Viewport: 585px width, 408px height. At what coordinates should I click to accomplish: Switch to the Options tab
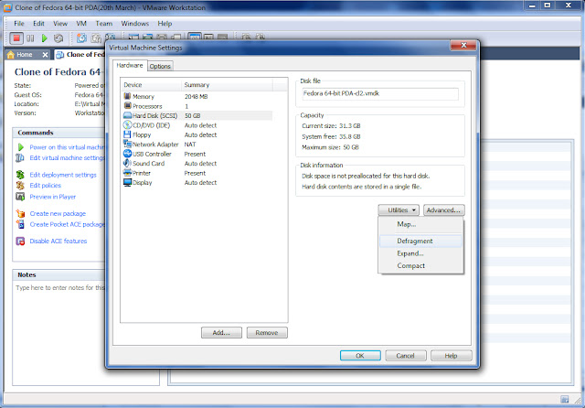[160, 66]
